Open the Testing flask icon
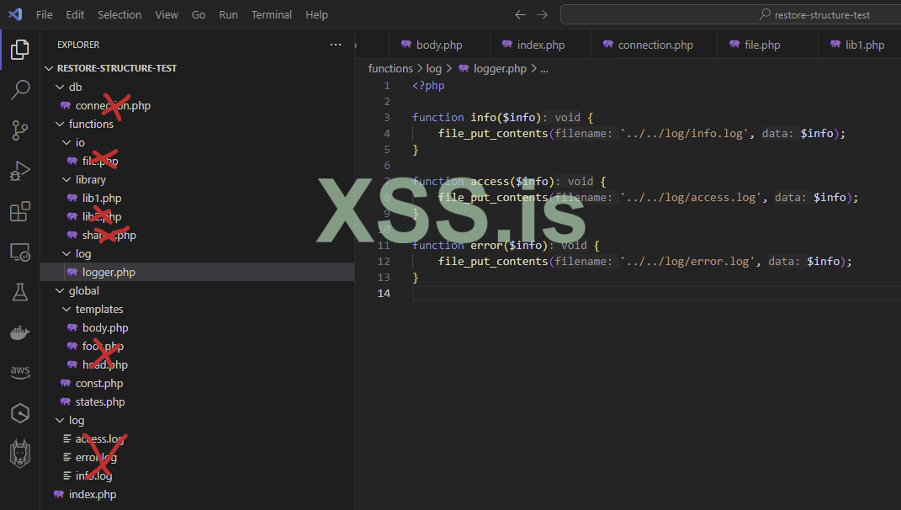901x510 pixels. (19, 292)
